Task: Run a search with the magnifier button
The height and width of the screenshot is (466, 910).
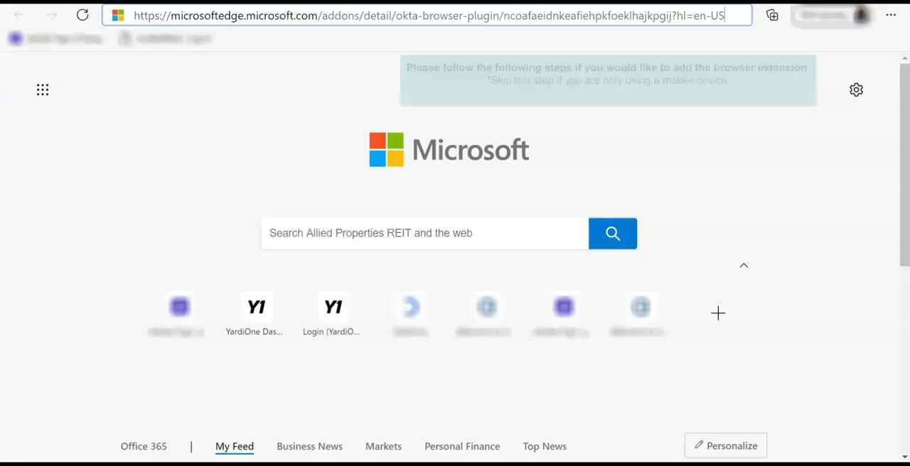Action: point(612,233)
